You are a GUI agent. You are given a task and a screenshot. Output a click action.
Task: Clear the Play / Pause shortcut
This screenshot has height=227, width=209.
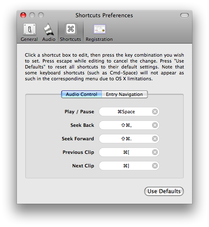(155, 112)
